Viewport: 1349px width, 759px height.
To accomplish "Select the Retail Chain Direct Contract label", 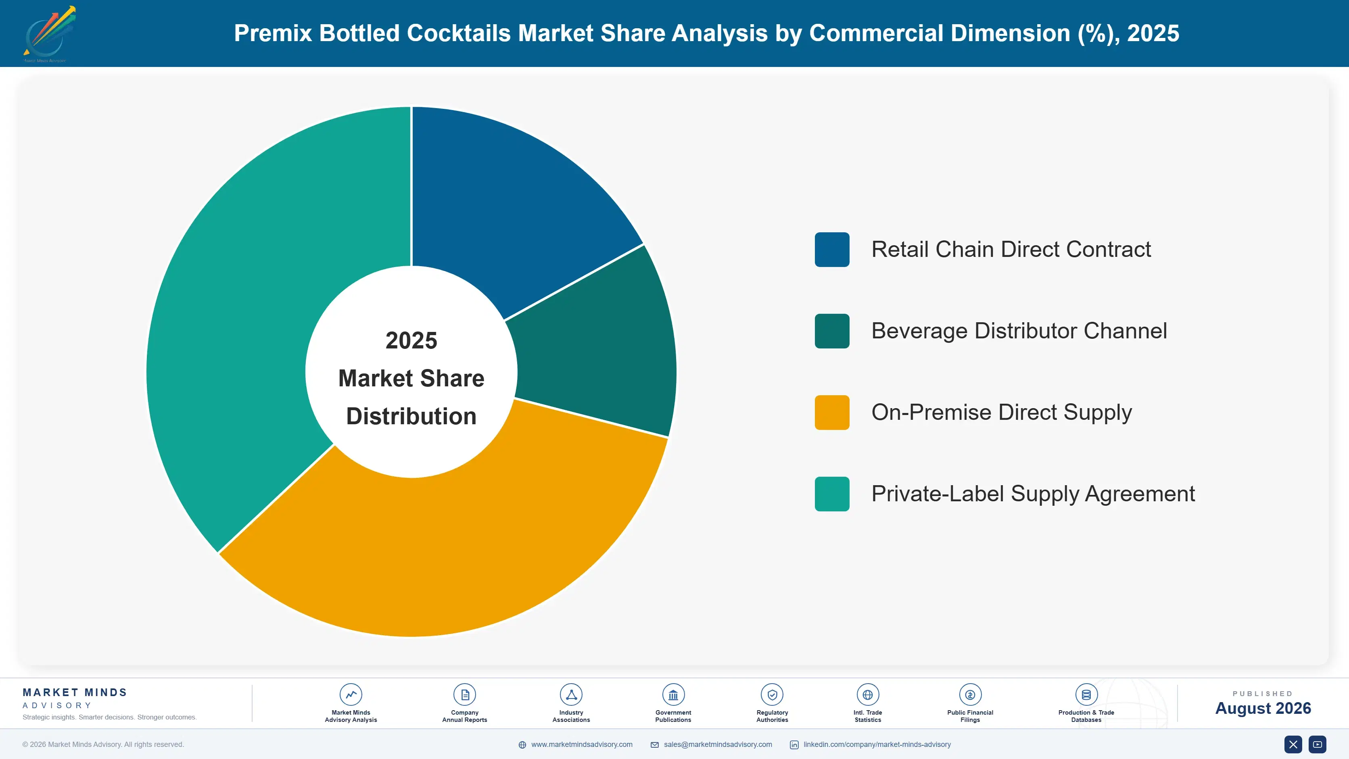I will coord(1011,249).
